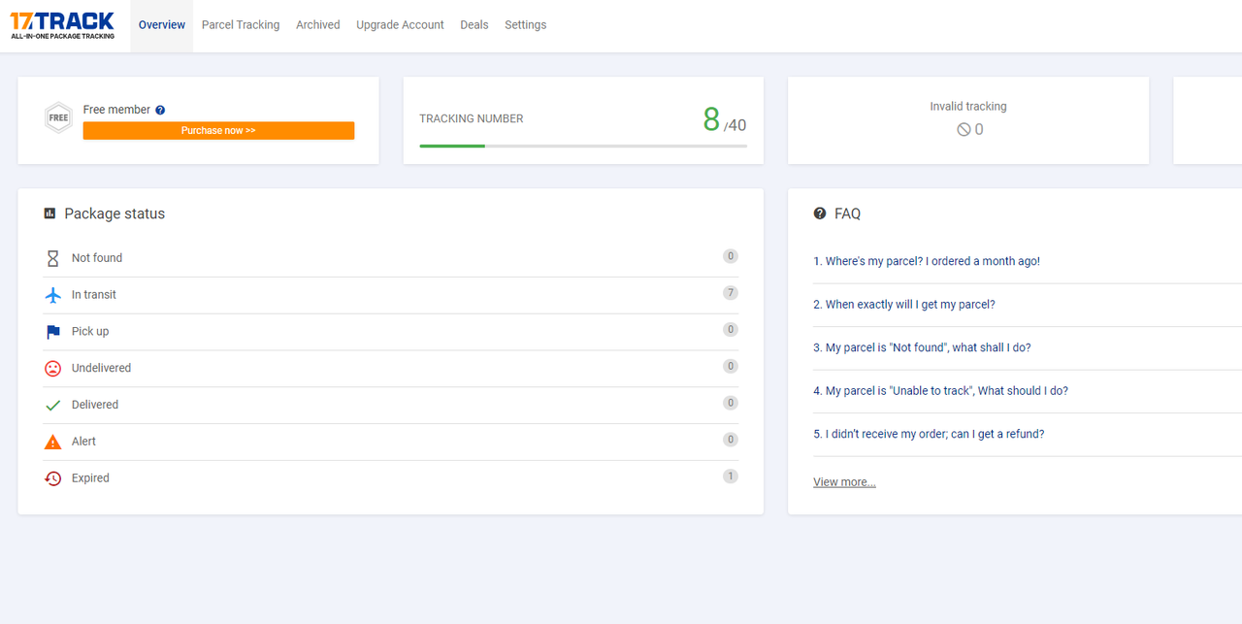Screen dimensions: 1242x624
Task: Click the tracking number count 8/40
Action: [x=725, y=120]
